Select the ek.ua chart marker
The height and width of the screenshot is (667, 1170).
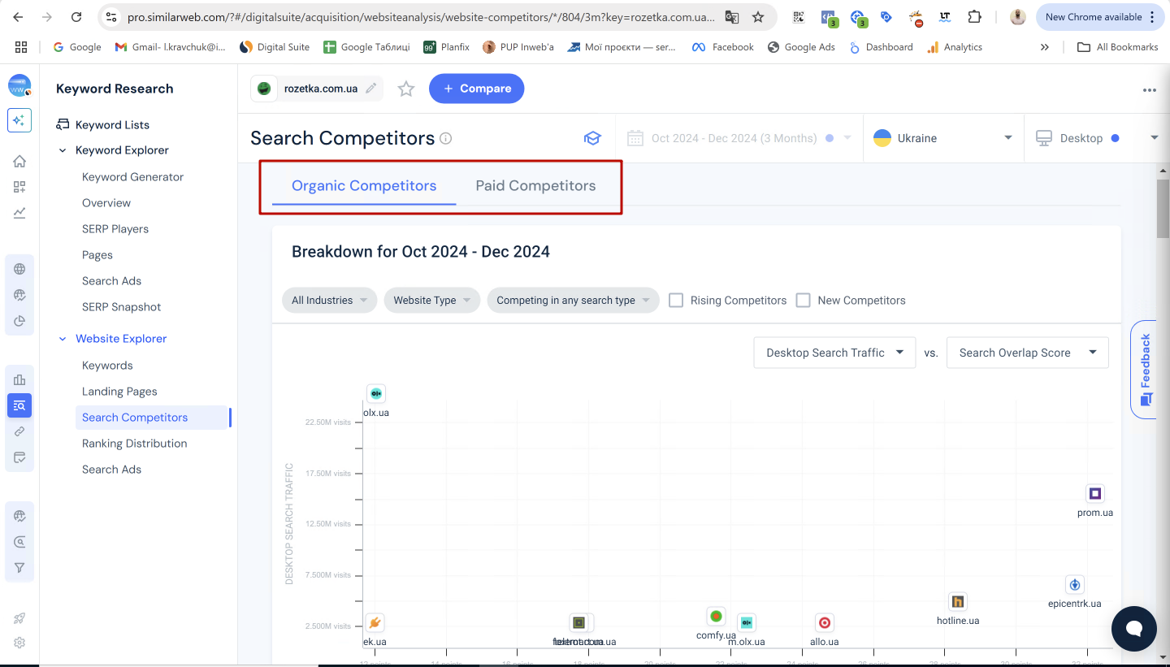(375, 623)
